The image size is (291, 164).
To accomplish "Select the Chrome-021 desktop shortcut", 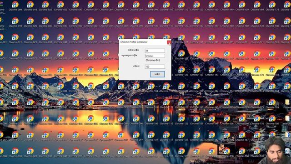I will pos(30,38).
